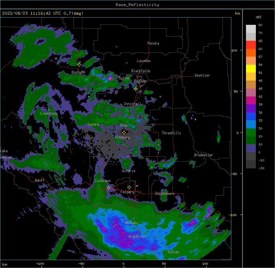Screen dimensions: 275x268
Task: Click the Okotoks city label
Action: pos(131,223)
